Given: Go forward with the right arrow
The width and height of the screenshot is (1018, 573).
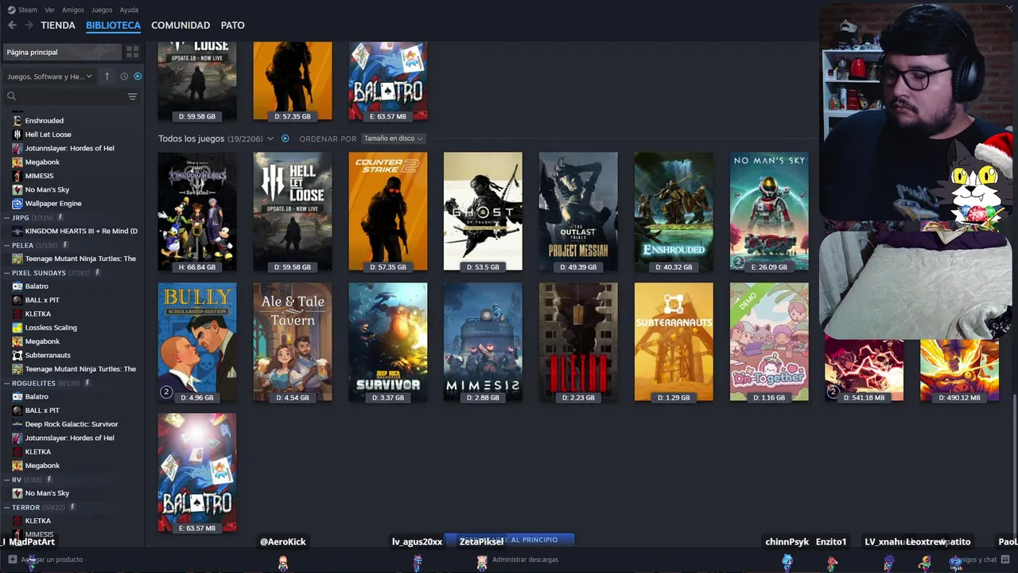Looking at the screenshot, I should (x=29, y=25).
